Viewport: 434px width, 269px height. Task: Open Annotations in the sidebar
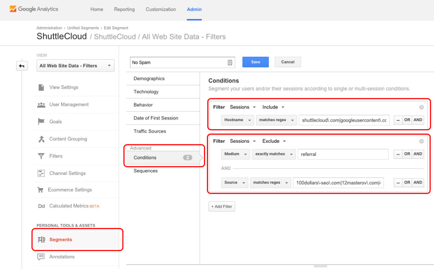pos(62,257)
